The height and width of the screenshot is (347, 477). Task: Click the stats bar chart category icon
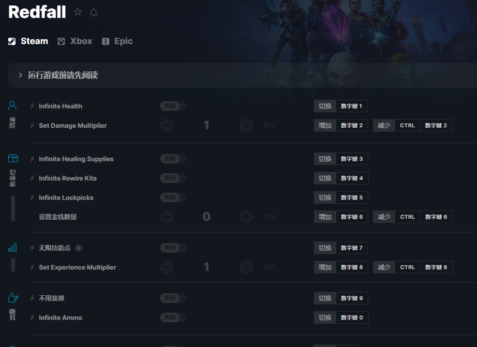pyautogui.click(x=13, y=248)
